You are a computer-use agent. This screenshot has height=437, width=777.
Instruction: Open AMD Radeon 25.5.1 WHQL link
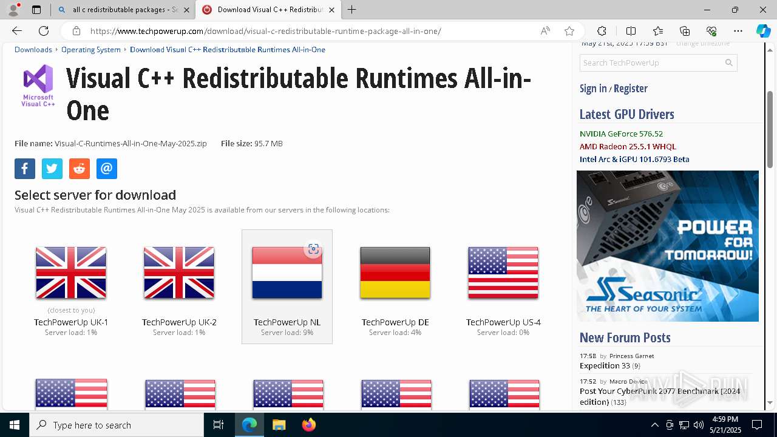pos(628,146)
